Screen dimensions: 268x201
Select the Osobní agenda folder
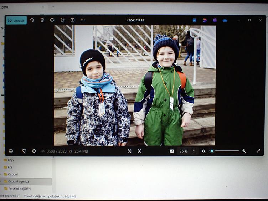point(19,181)
